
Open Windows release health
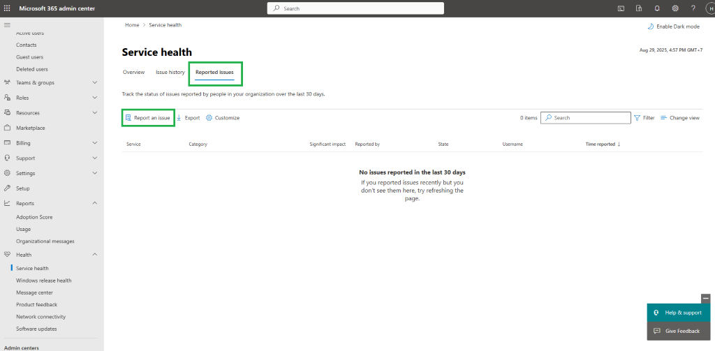coord(44,281)
